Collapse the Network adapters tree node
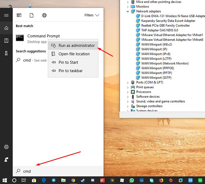The height and width of the screenshot is (184, 205). pyautogui.click(x=128, y=11)
